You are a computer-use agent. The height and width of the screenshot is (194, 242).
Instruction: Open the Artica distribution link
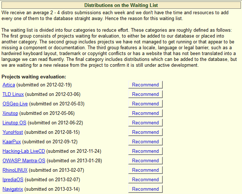click(9, 85)
